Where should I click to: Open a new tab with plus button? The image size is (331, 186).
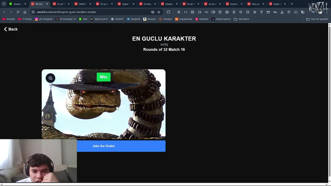click(292, 4)
